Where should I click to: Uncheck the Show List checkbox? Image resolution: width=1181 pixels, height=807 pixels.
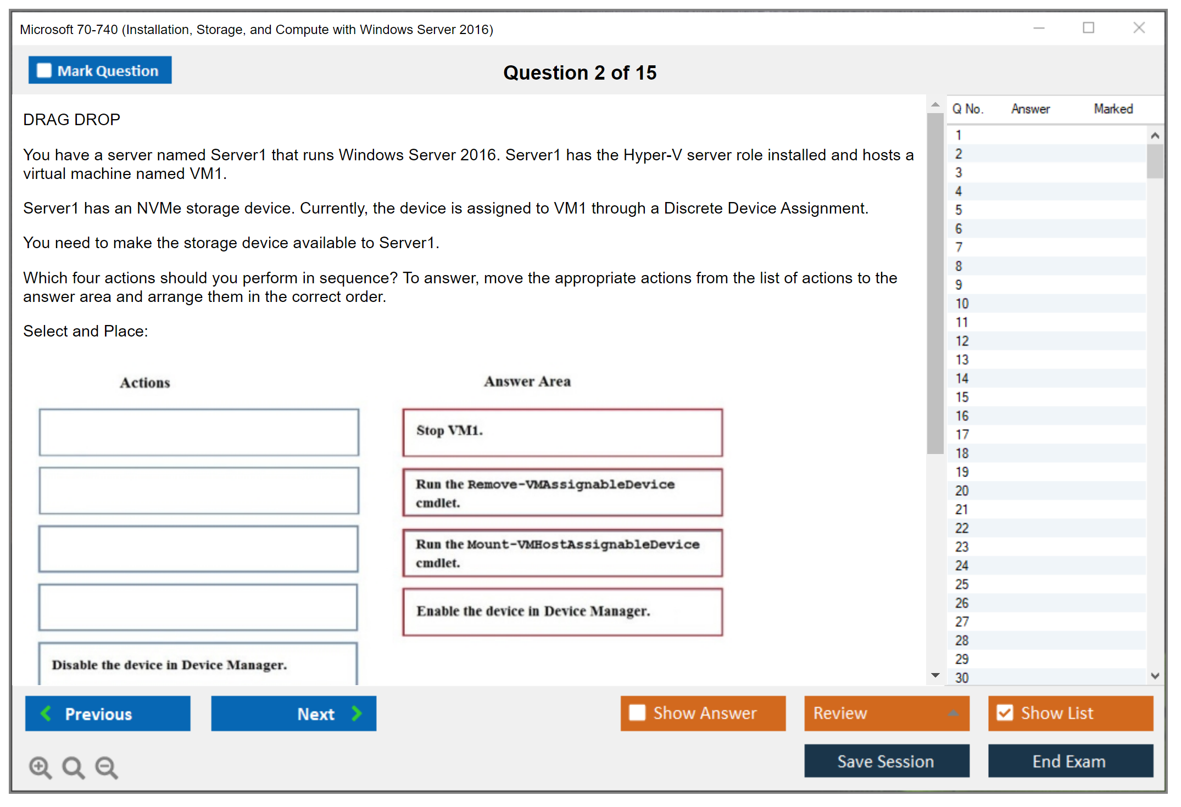point(1005,713)
